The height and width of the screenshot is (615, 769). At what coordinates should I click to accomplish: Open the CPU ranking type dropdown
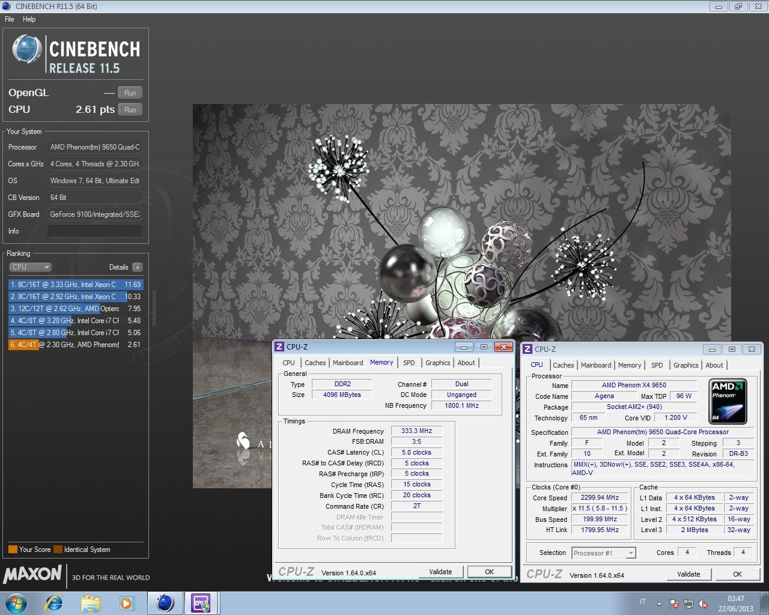click(30, 267)
